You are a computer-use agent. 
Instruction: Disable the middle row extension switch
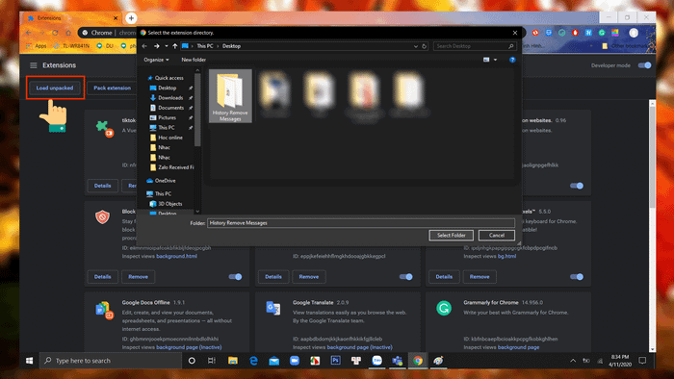coord(405,277)
